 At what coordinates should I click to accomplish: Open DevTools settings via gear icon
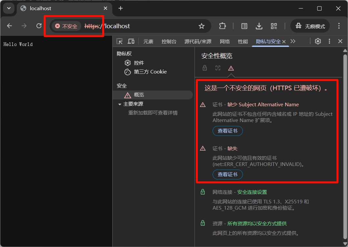click(317, 41)
